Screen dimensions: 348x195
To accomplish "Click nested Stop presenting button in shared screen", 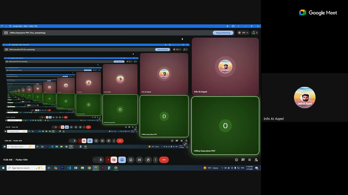I will (x=162, y=50).
